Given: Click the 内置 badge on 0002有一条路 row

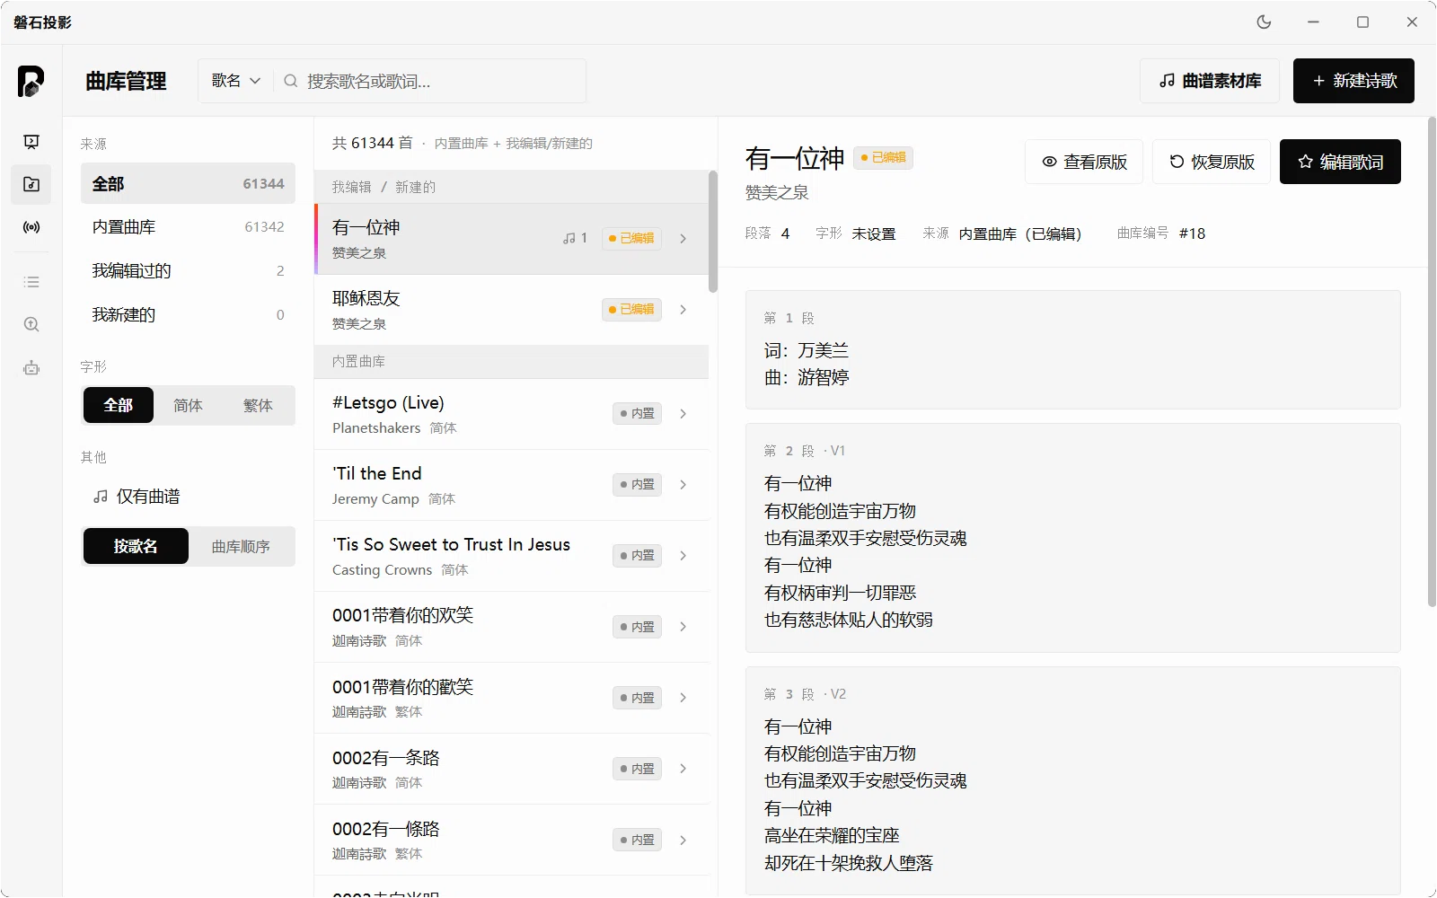Looking at the screenshot, I should (637, 769).
